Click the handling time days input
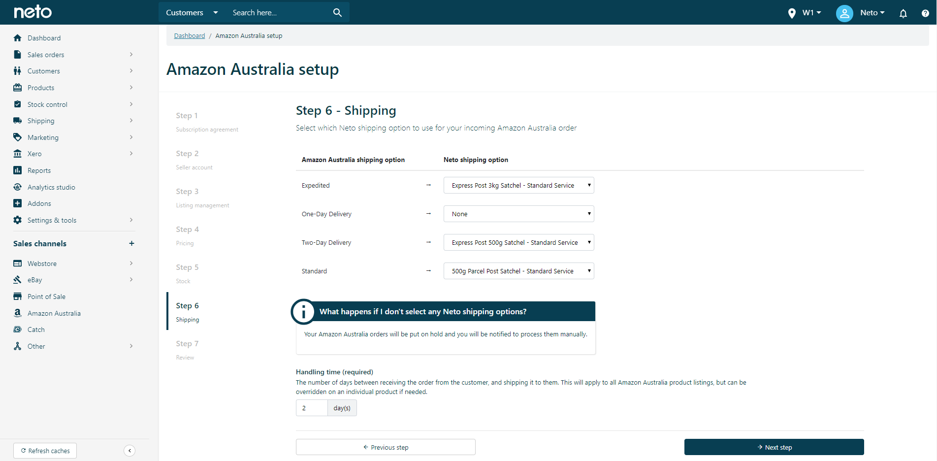 pyautogui.click(x=312, y=408)
